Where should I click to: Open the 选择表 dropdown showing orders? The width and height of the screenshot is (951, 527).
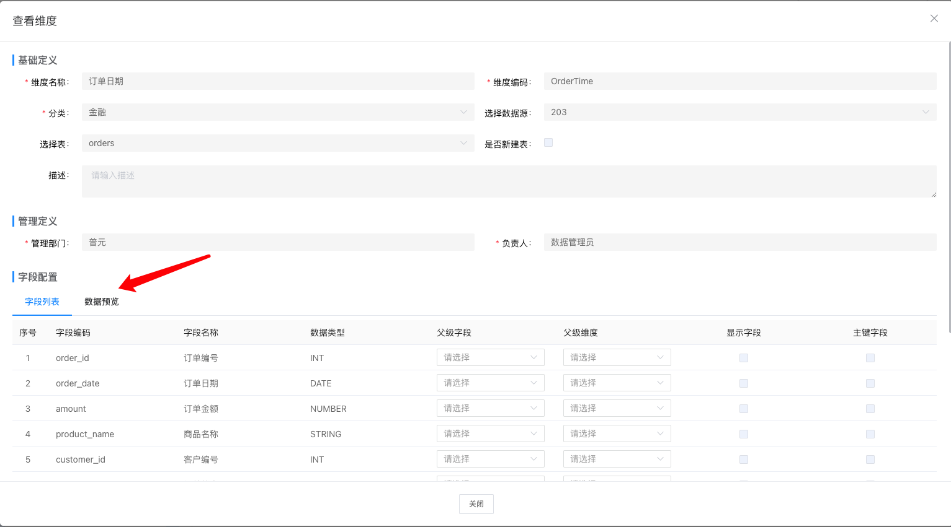coord(278,143)
